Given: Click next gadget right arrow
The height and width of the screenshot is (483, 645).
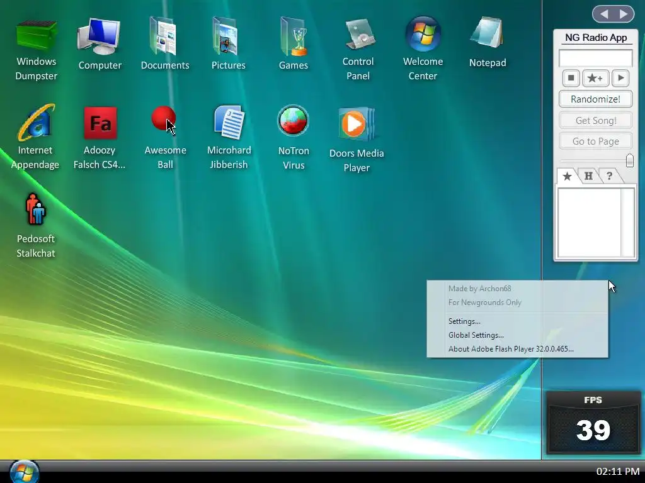Looking at the screenshot, I should pyautogui.click(x=624, y=14).
